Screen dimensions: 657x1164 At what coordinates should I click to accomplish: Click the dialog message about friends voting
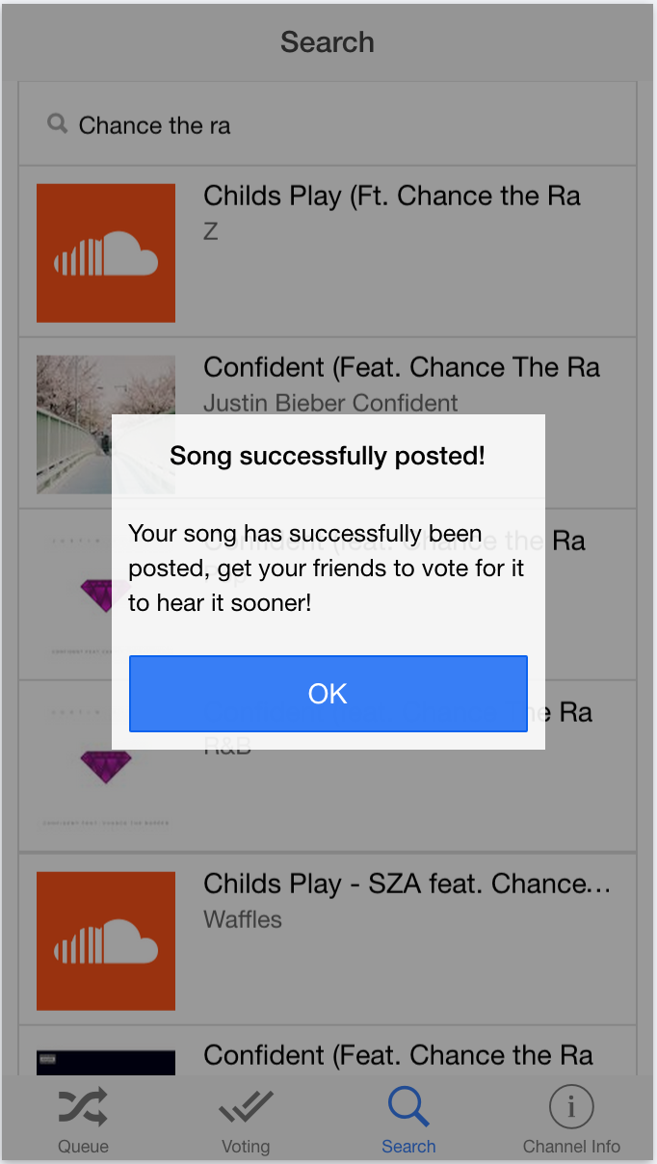(327, 569)
